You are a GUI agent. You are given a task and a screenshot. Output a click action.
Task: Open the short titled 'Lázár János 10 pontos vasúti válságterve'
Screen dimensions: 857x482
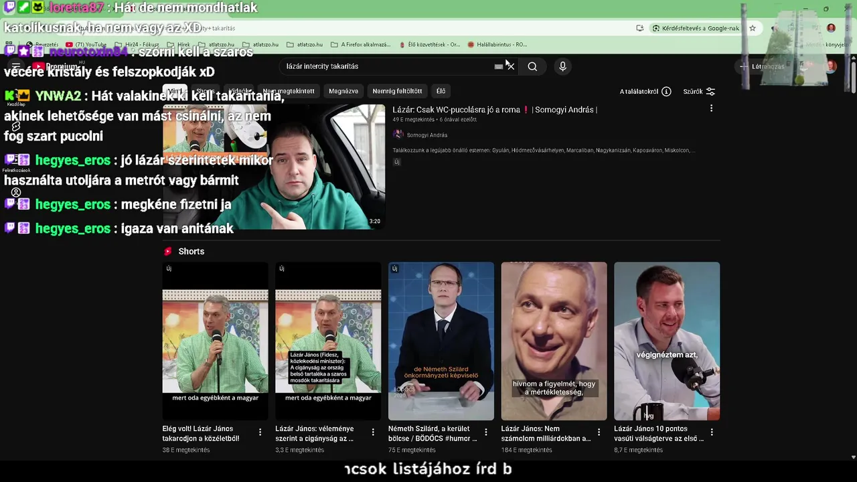(659, 433)
